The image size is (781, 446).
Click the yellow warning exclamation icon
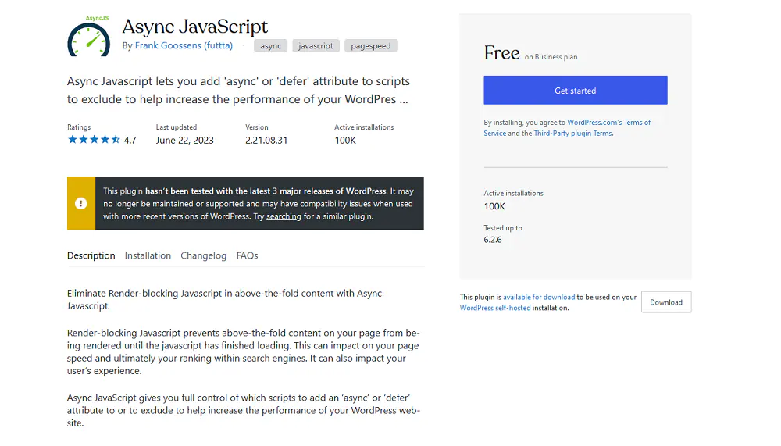point(81,203)
